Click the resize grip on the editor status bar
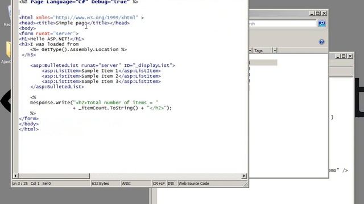This screenshot has height=204, width=364. tap(245, 184)
